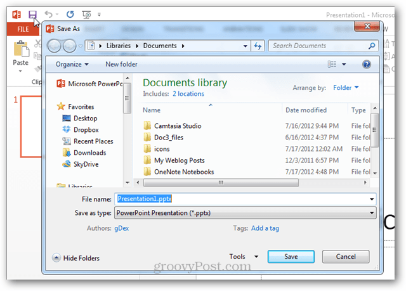406x291 pixels.
Task: Click New folder button
Action: pyautogui.click(x=121, y=64)
